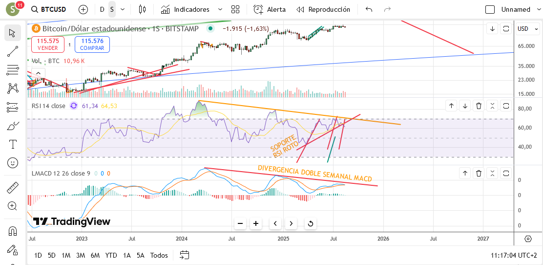Move the main price pane down
The width and height of the screenshot is (543, 265).
coord(492,29)
